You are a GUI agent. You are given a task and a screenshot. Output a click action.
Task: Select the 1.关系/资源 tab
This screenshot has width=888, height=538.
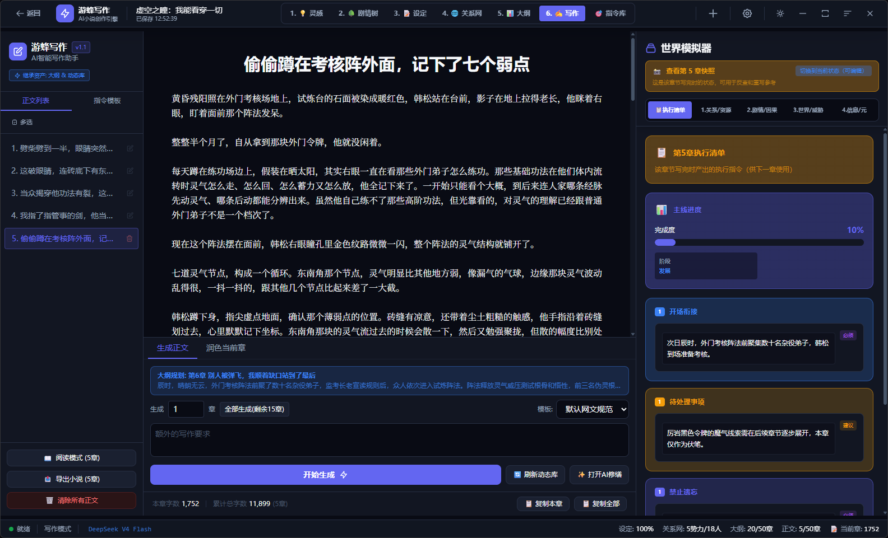[x=716, y=110]
